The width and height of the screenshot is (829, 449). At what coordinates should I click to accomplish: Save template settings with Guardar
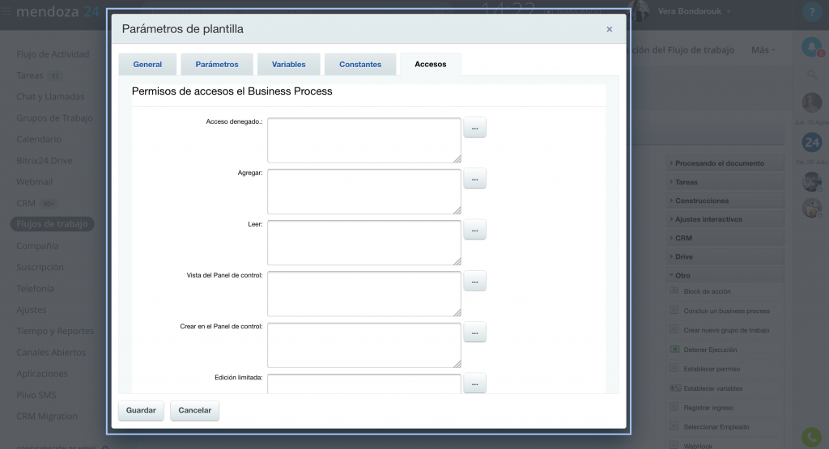point(141,410)
